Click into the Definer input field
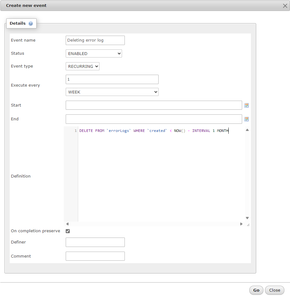Image resolution: width=290 pixels, height=296 pixels. (x=95, y=242)
